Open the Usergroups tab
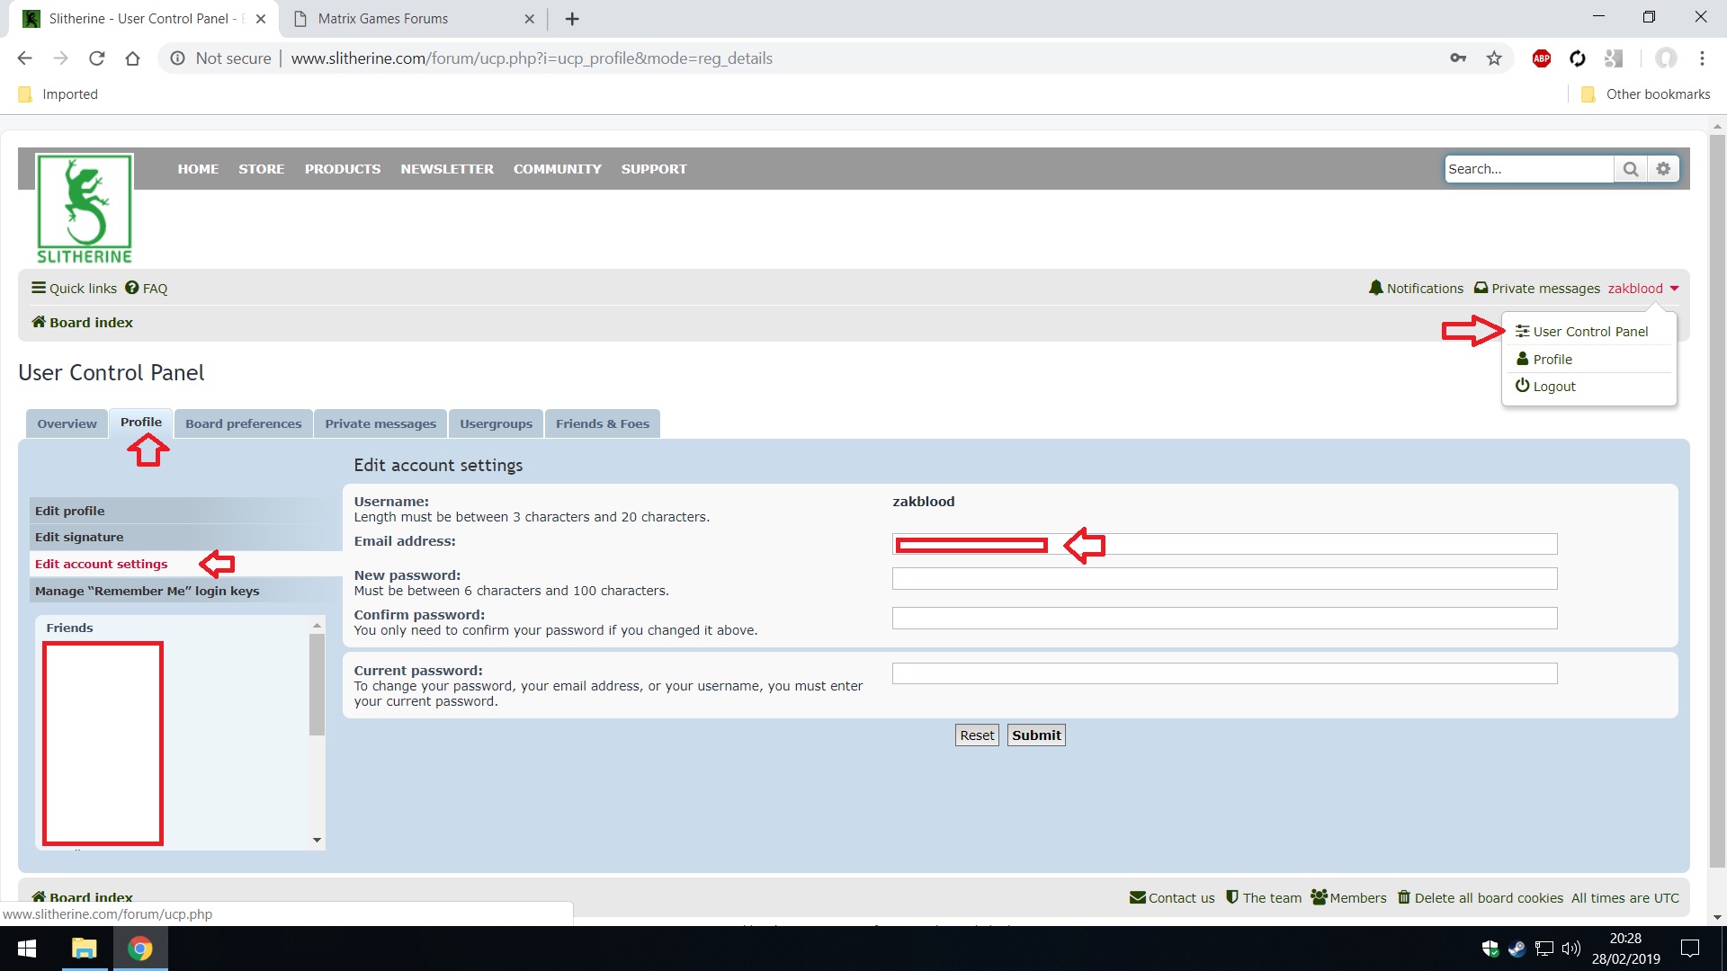The image size is (1727, 971). [x=496, y=423]
